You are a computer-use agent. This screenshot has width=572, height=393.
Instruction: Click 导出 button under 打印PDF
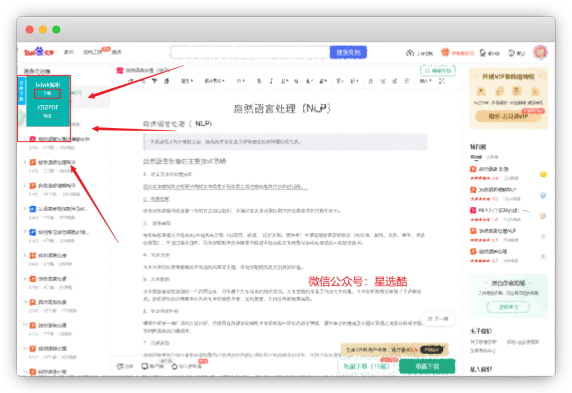point(48,116)
